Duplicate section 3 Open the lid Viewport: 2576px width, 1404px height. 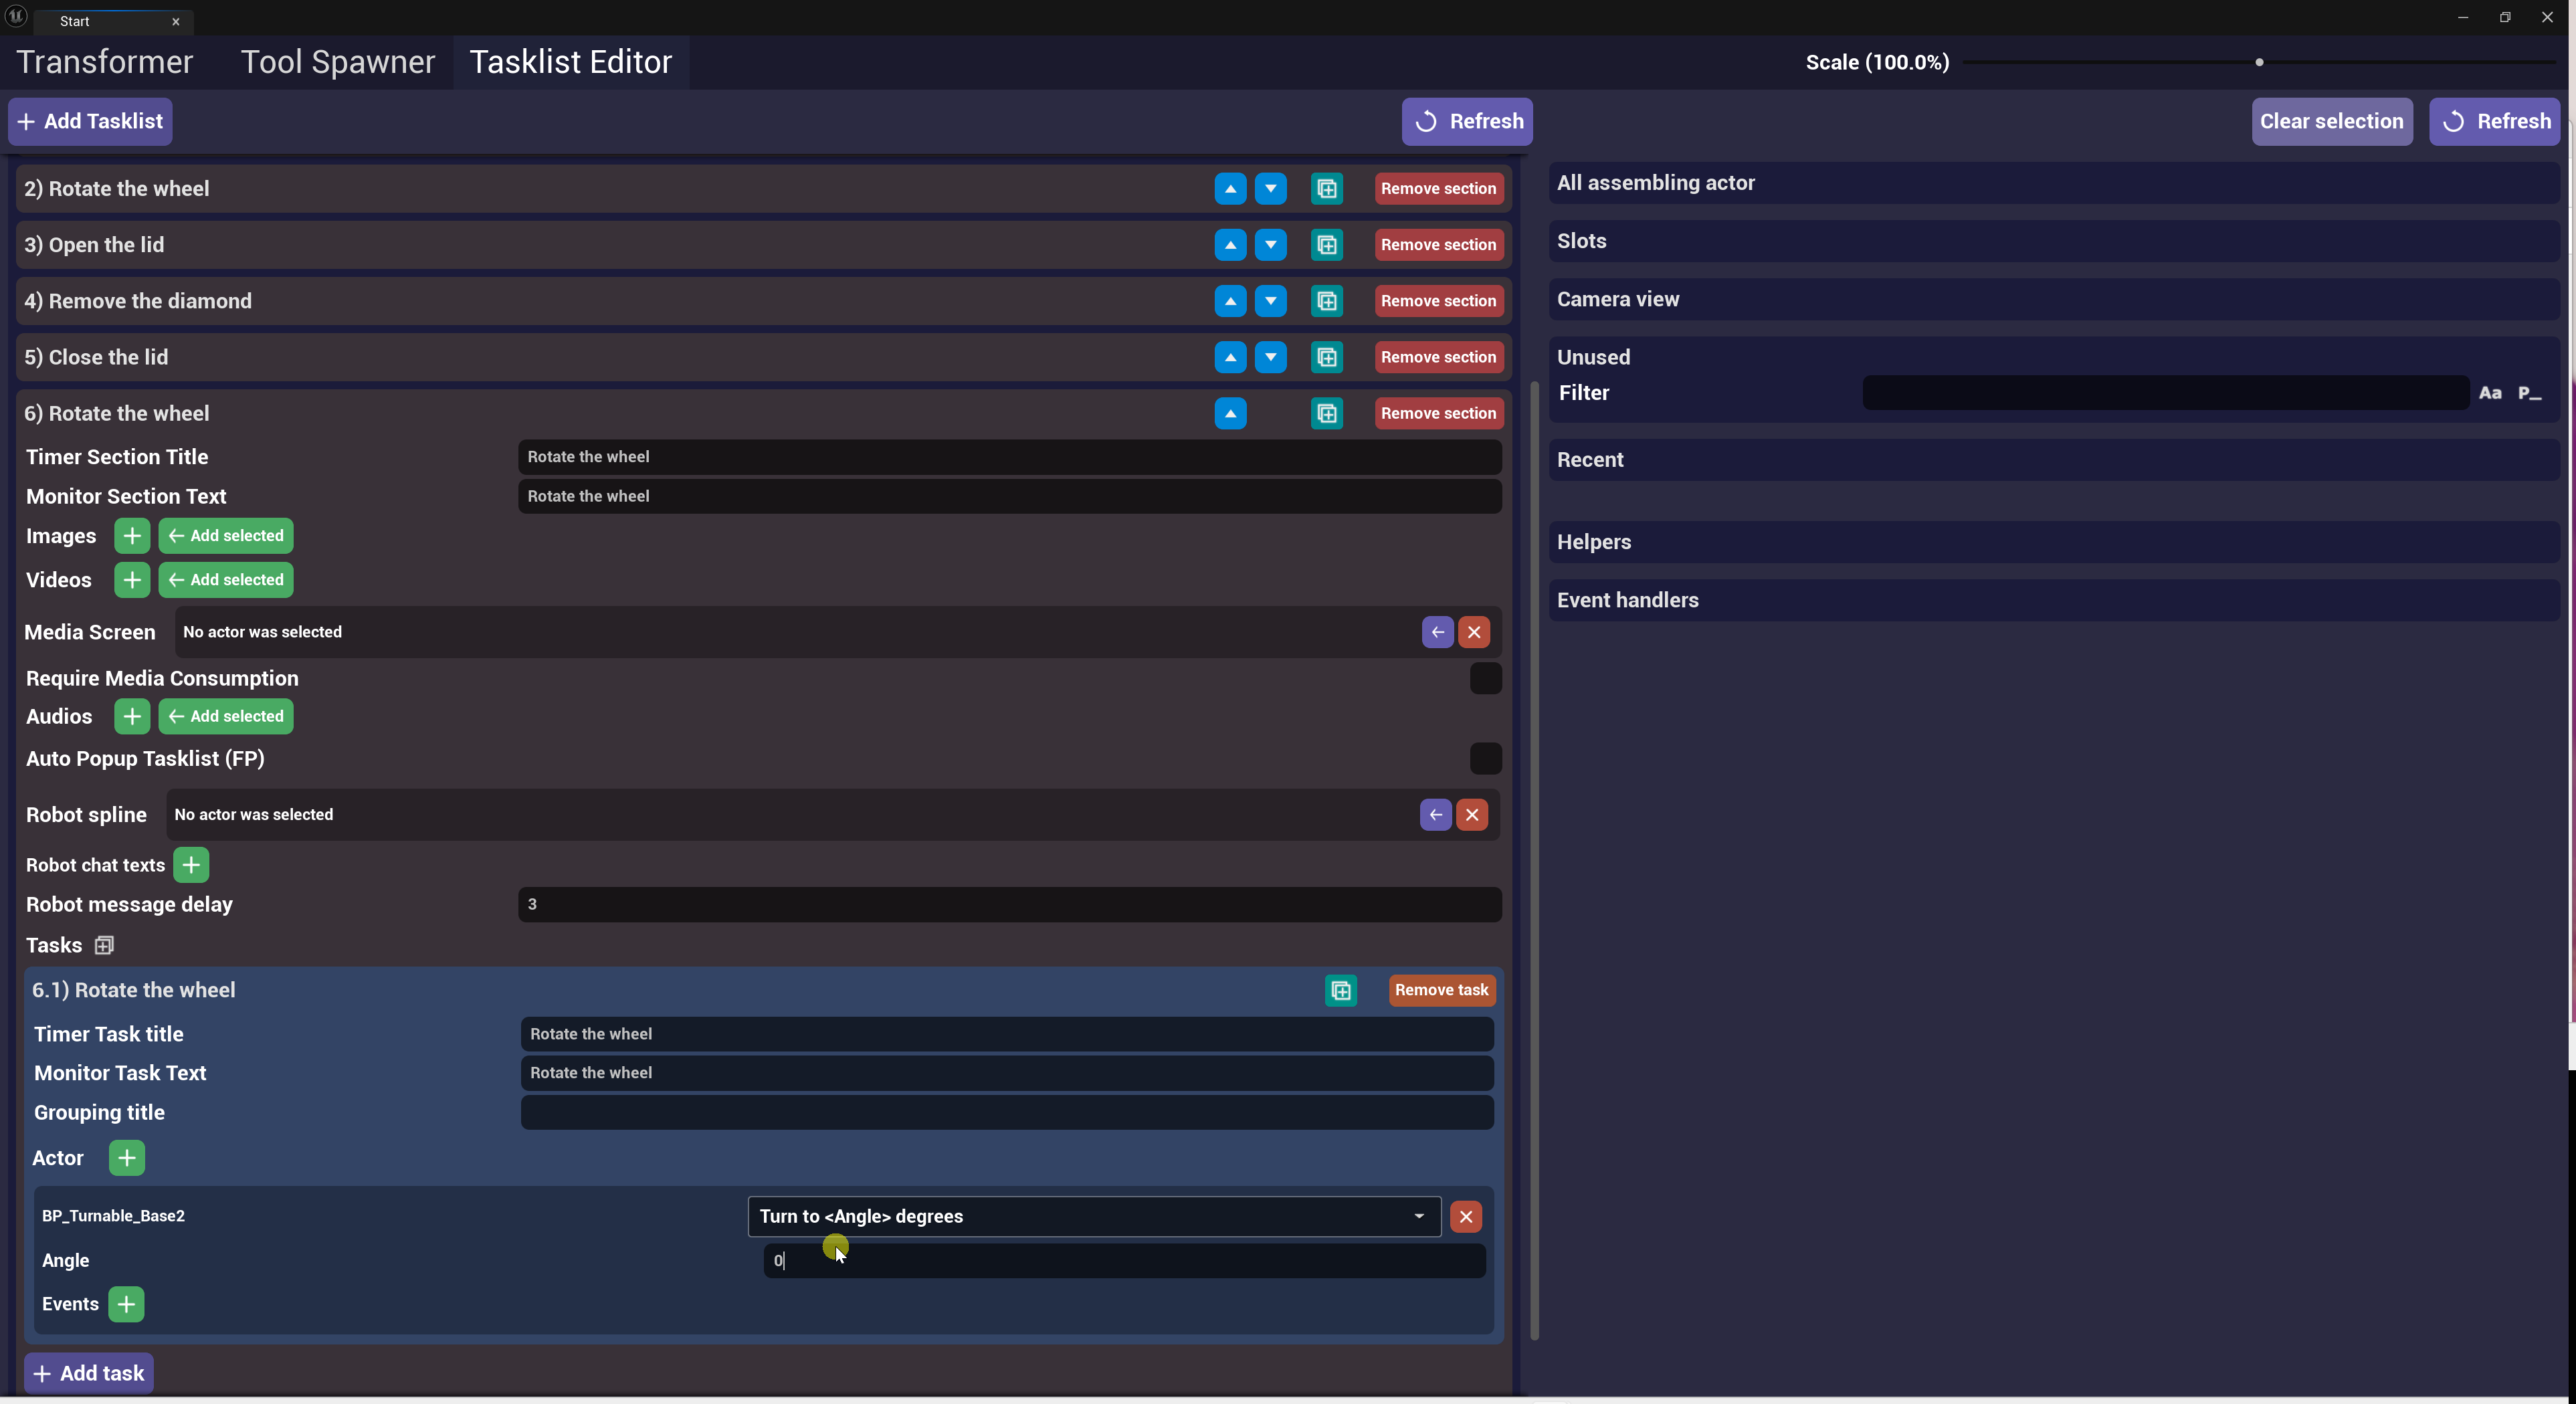click(1326, 245)
